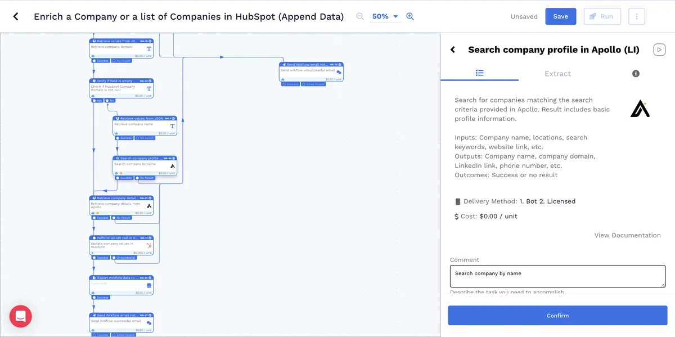Click text icon in Verify if field node
The height and width of the screenshot is (337, 675).
tap(149, 89)
